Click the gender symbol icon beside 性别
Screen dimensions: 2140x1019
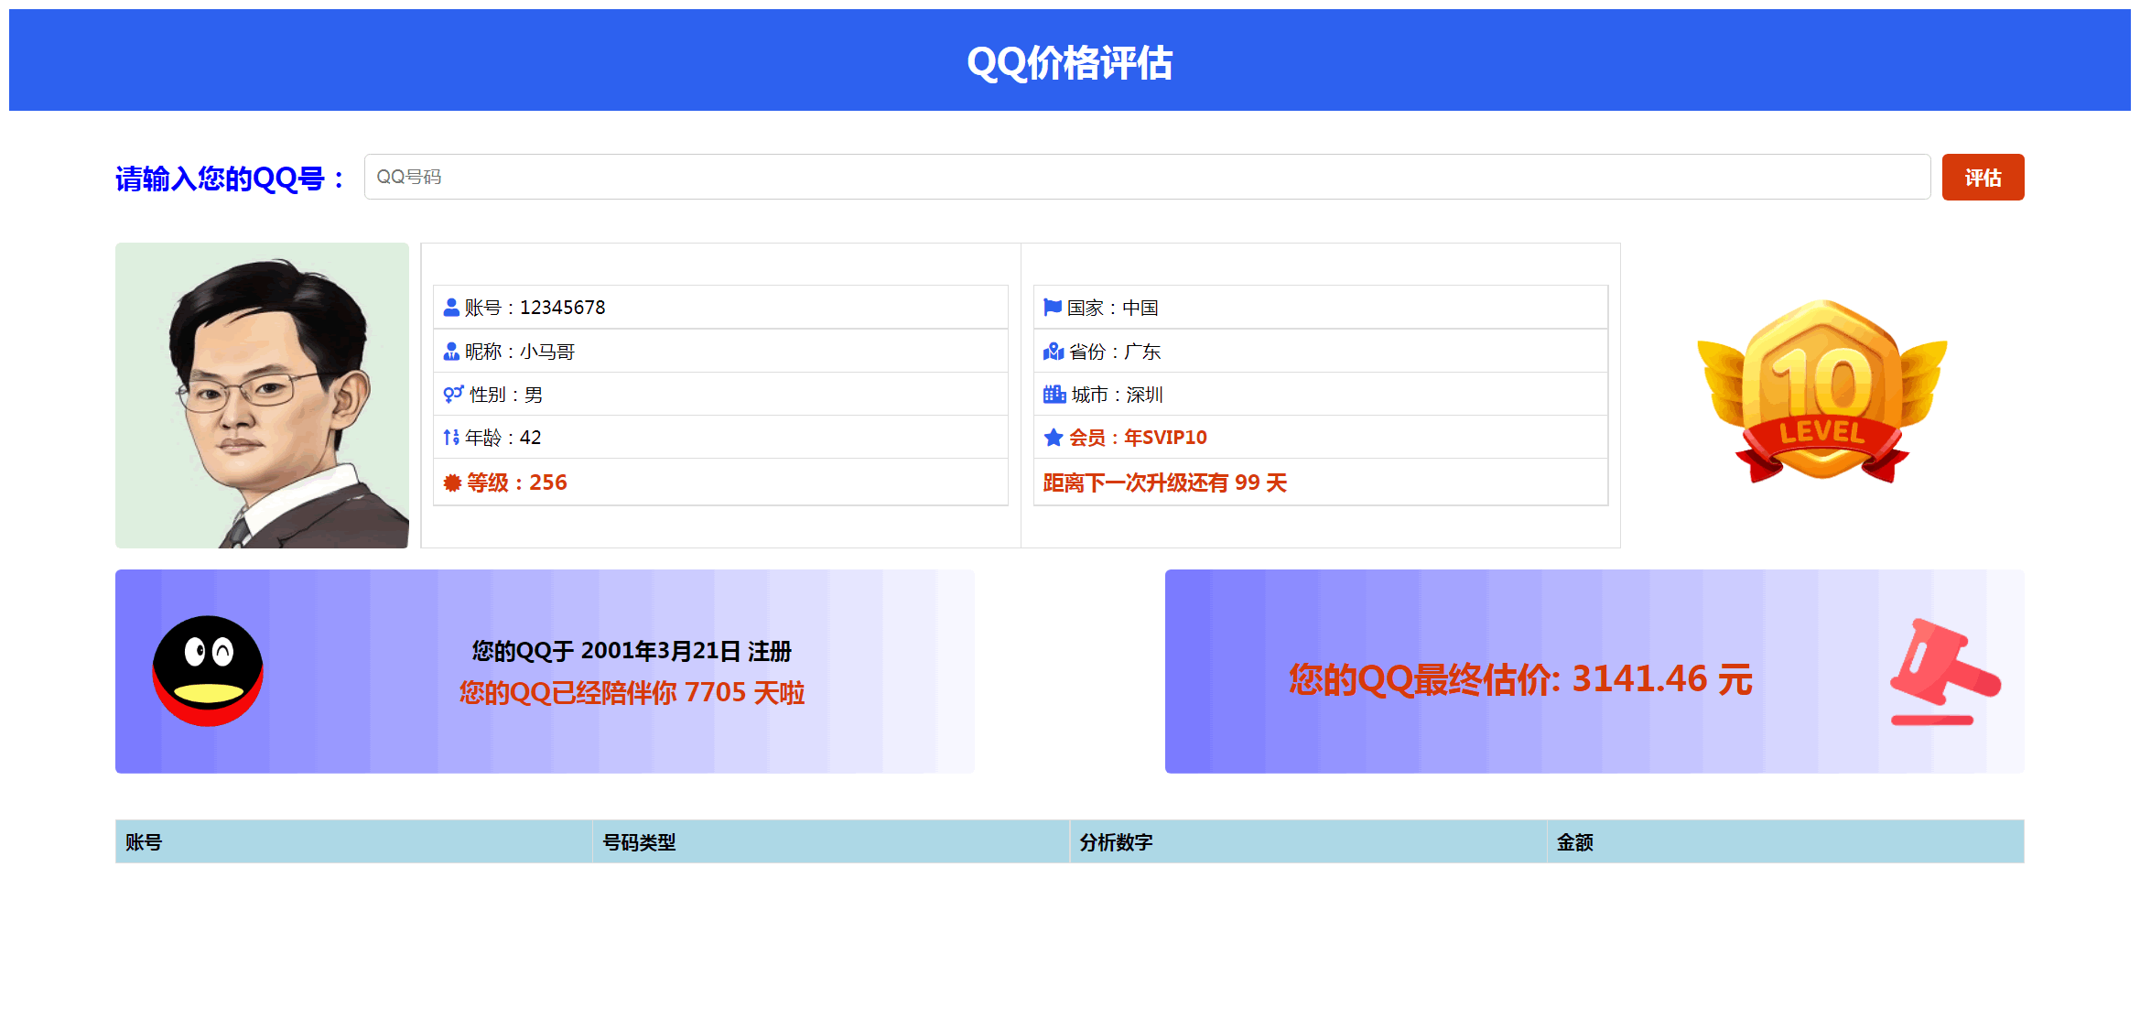[x=453, y=395]
